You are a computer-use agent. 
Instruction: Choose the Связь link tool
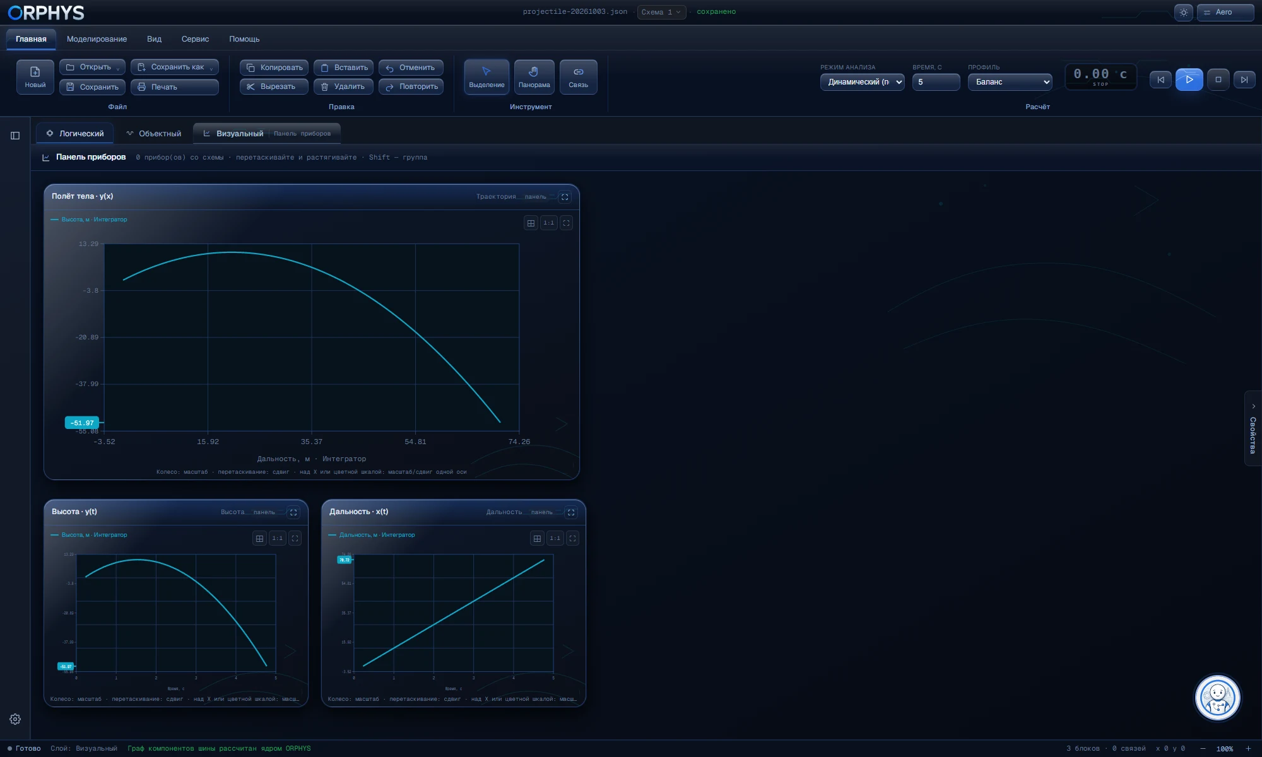click(x=578, y=77)
